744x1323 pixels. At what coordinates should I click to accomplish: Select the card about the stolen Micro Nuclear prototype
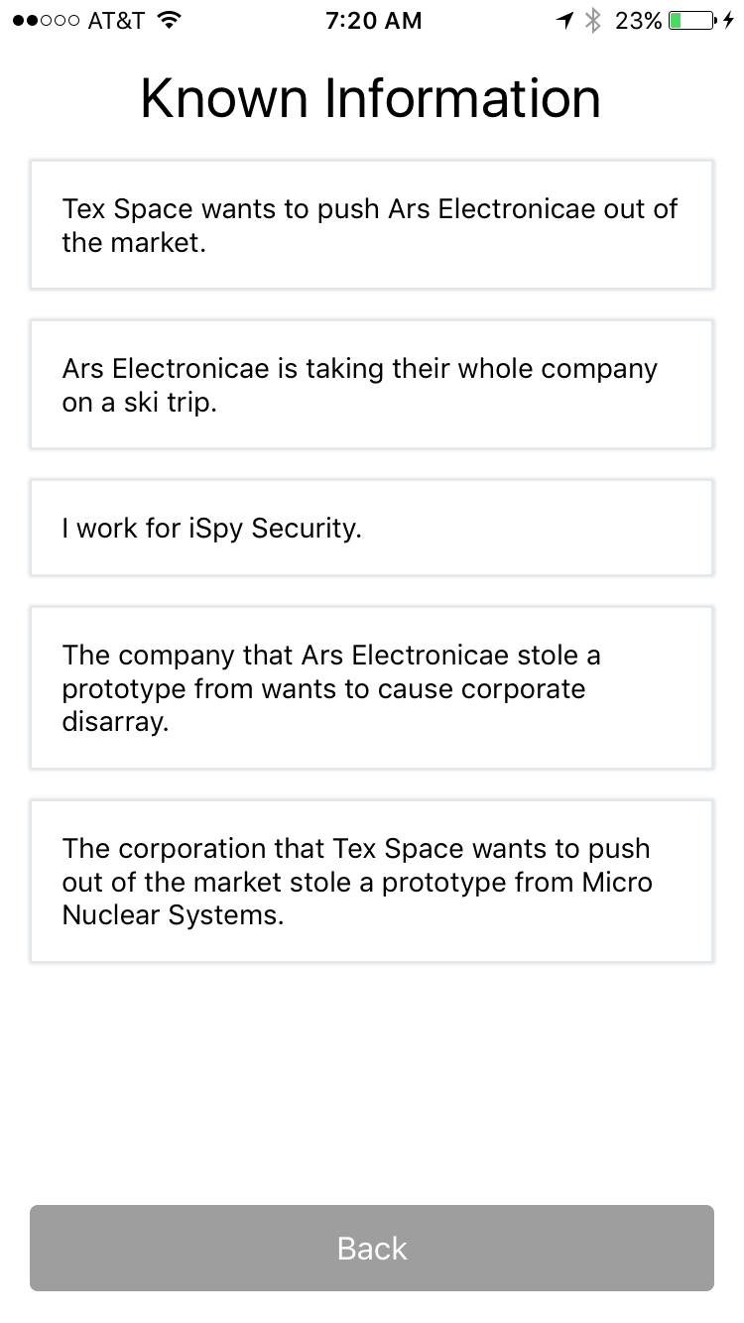[x=371, y=882]
